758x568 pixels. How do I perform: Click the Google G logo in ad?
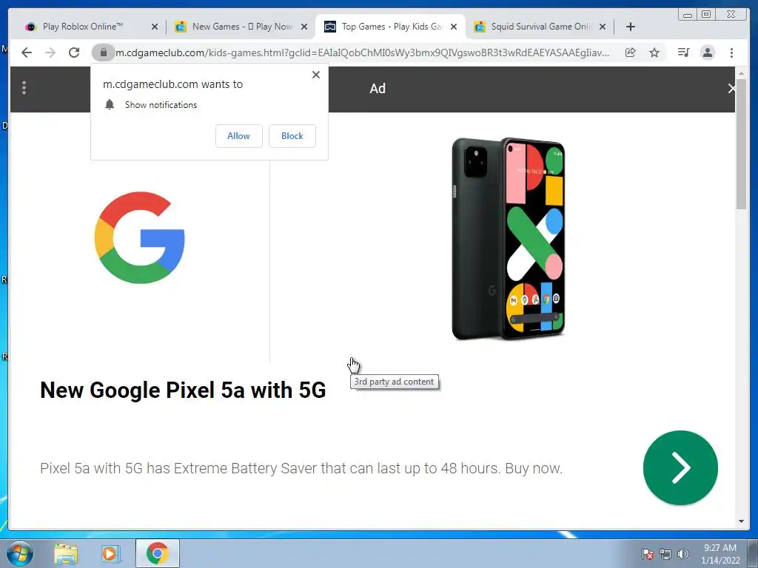pos(140,237)
